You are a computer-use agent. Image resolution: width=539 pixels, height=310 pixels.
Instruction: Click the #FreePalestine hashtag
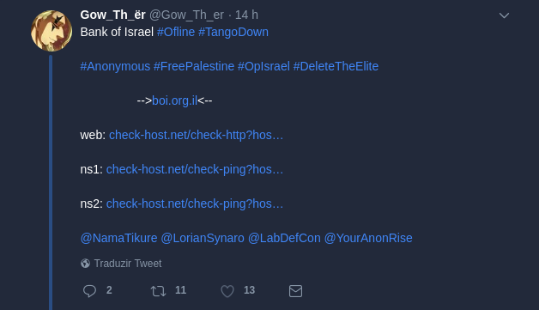194,66
